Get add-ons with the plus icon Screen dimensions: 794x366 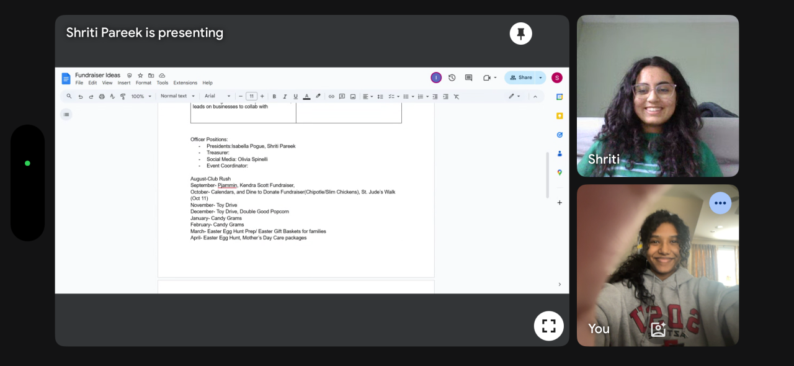click(560, 202)
